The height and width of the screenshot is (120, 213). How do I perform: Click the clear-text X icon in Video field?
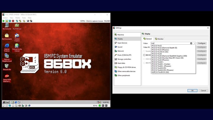[x=191, y=43]
